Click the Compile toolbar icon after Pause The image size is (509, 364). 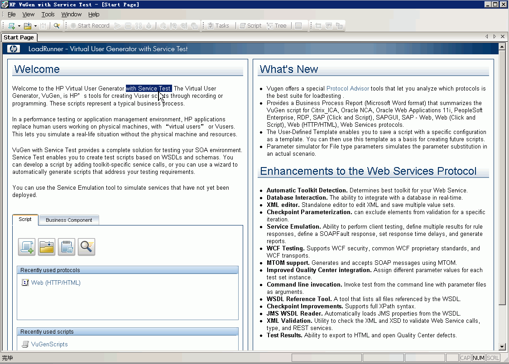(x=149, y=26)
